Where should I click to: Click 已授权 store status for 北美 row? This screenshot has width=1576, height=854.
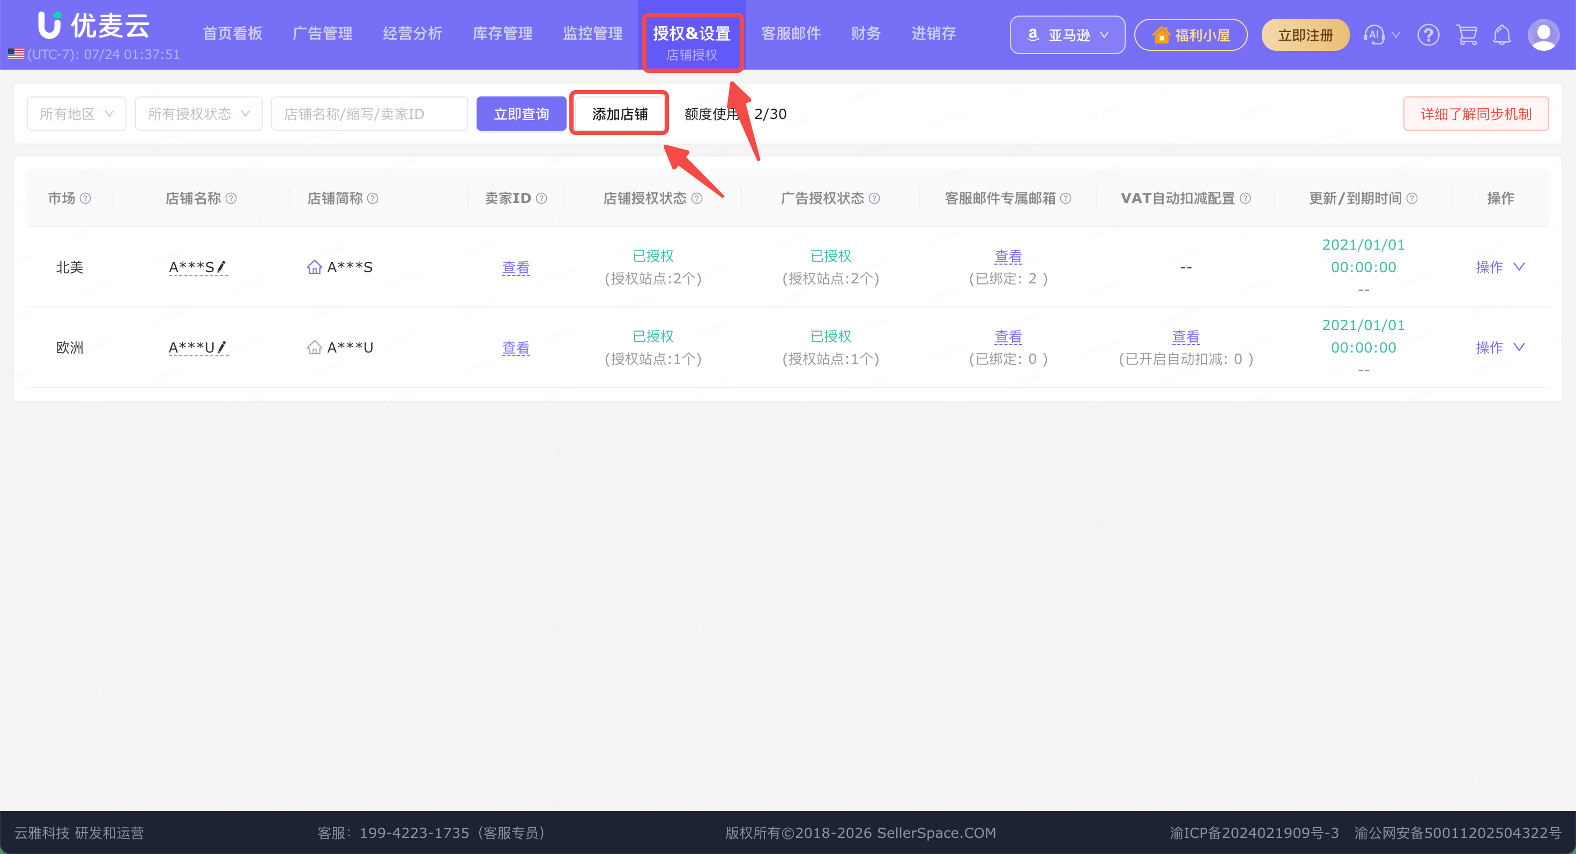pos(653,256)
